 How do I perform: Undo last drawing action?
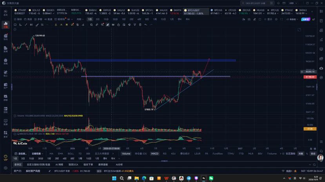tap(146, 25)
